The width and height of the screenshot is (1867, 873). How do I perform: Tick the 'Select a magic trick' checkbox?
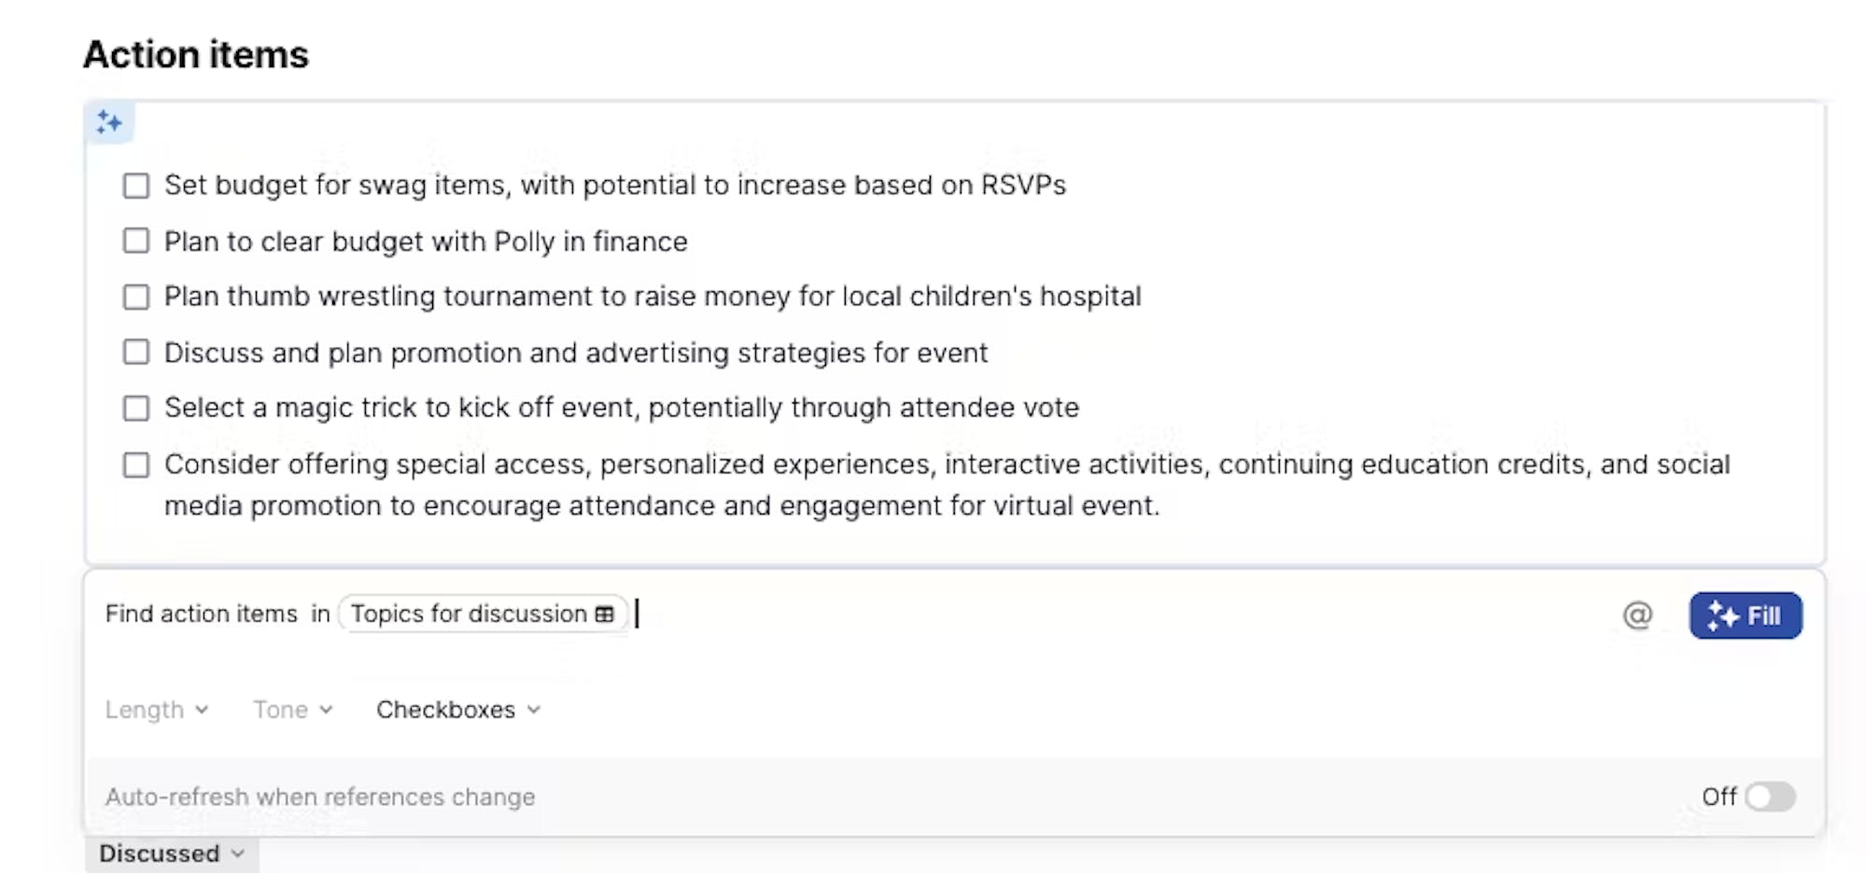[136, 408]
